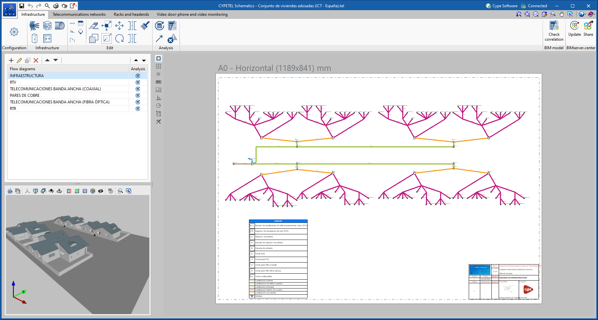Image resolution: width=598 pixels, height=320 pixels.
Task: Select the Rotate tool in Edit group
Action: coord(119,38)
